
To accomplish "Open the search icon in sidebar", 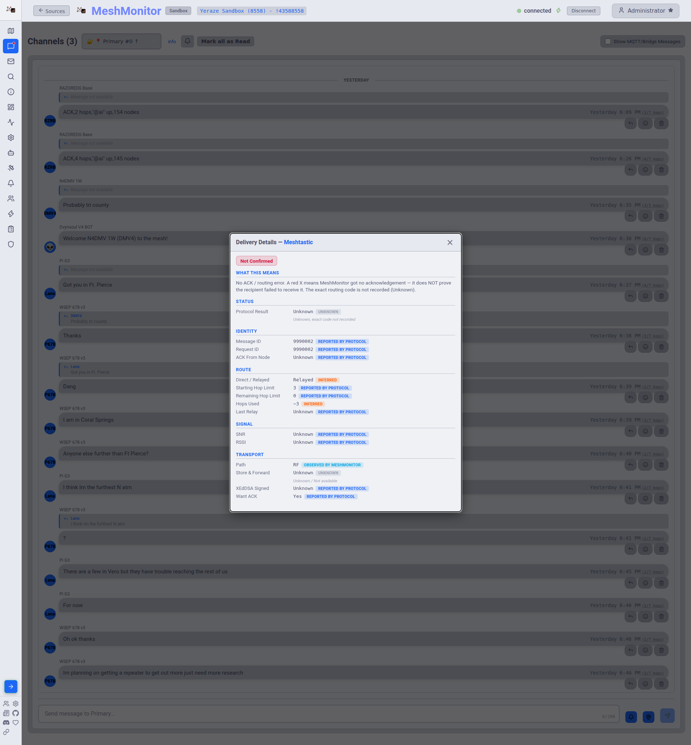I will [x=11, y=77].
